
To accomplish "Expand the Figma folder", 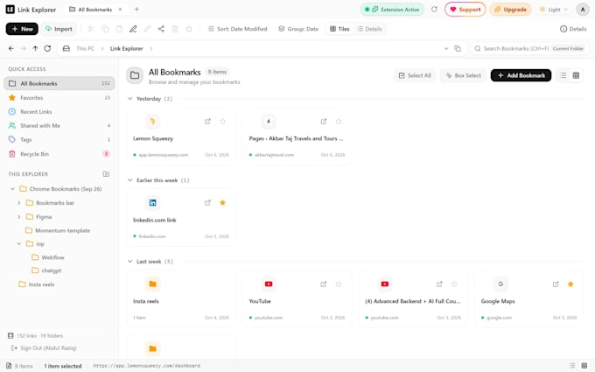I will [x=19, y=217].
